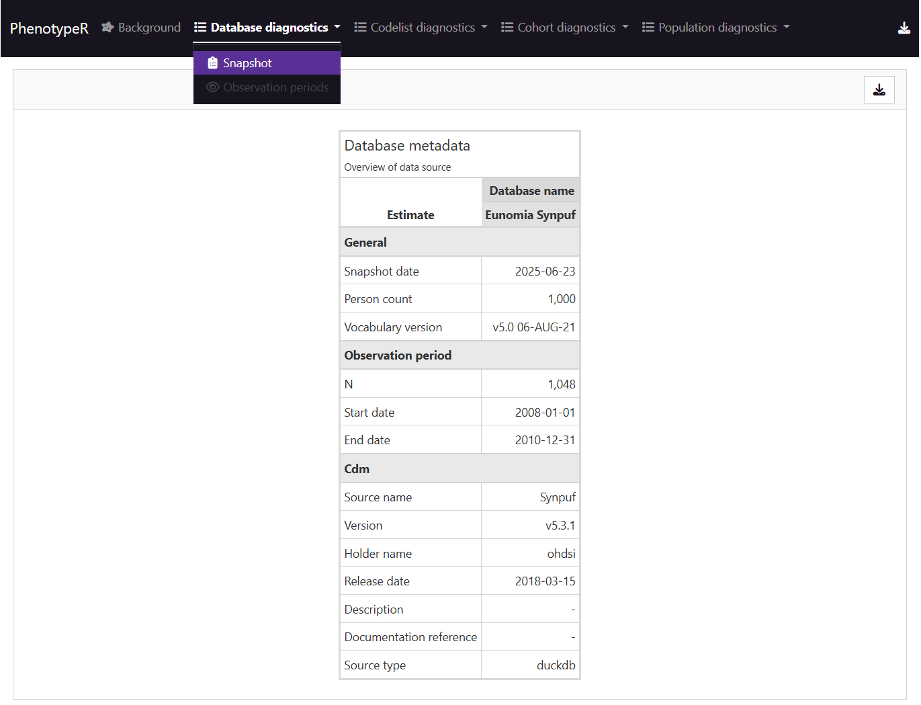Open the Population diagnostics dropdown caret
The height and width of the screenshot is (705, 921).
pos(787,28)
